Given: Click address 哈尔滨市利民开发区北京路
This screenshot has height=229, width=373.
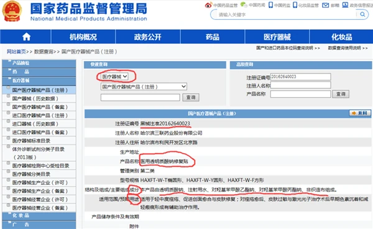Looking at the screenshot, I should tap(169, 143).
